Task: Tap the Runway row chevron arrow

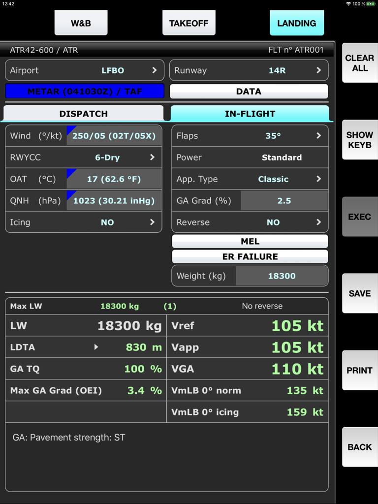Action: [319, 70]
